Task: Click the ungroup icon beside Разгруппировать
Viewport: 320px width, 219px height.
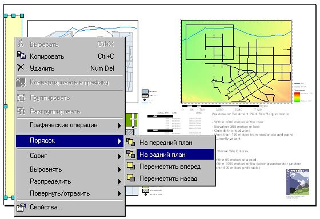Action: point(21,111)
